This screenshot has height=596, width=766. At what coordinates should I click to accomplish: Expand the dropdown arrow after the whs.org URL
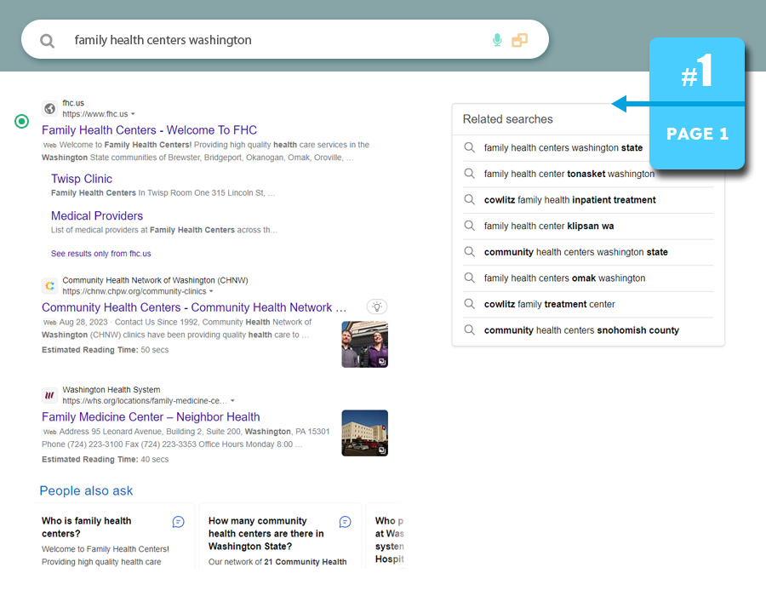click(x=232, y=400)
